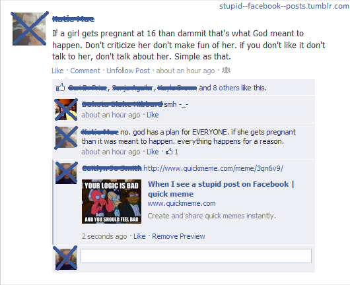Like the quickmeme link comment
Image resolution: width=350 pixels, height=285 pixels.
click(x=139, y=236)
